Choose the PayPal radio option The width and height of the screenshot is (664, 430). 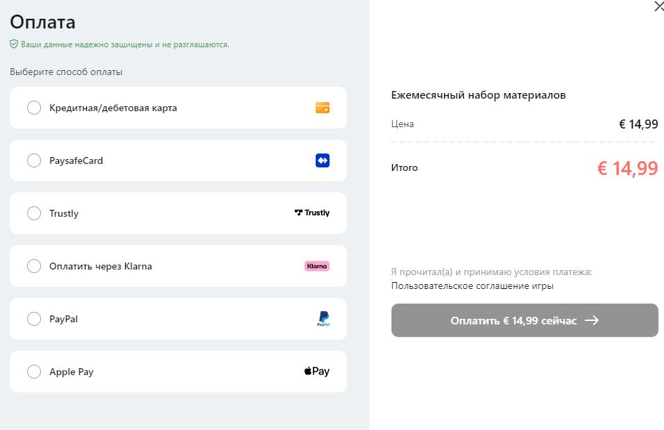pyautogui.click(x=34, y=319)
